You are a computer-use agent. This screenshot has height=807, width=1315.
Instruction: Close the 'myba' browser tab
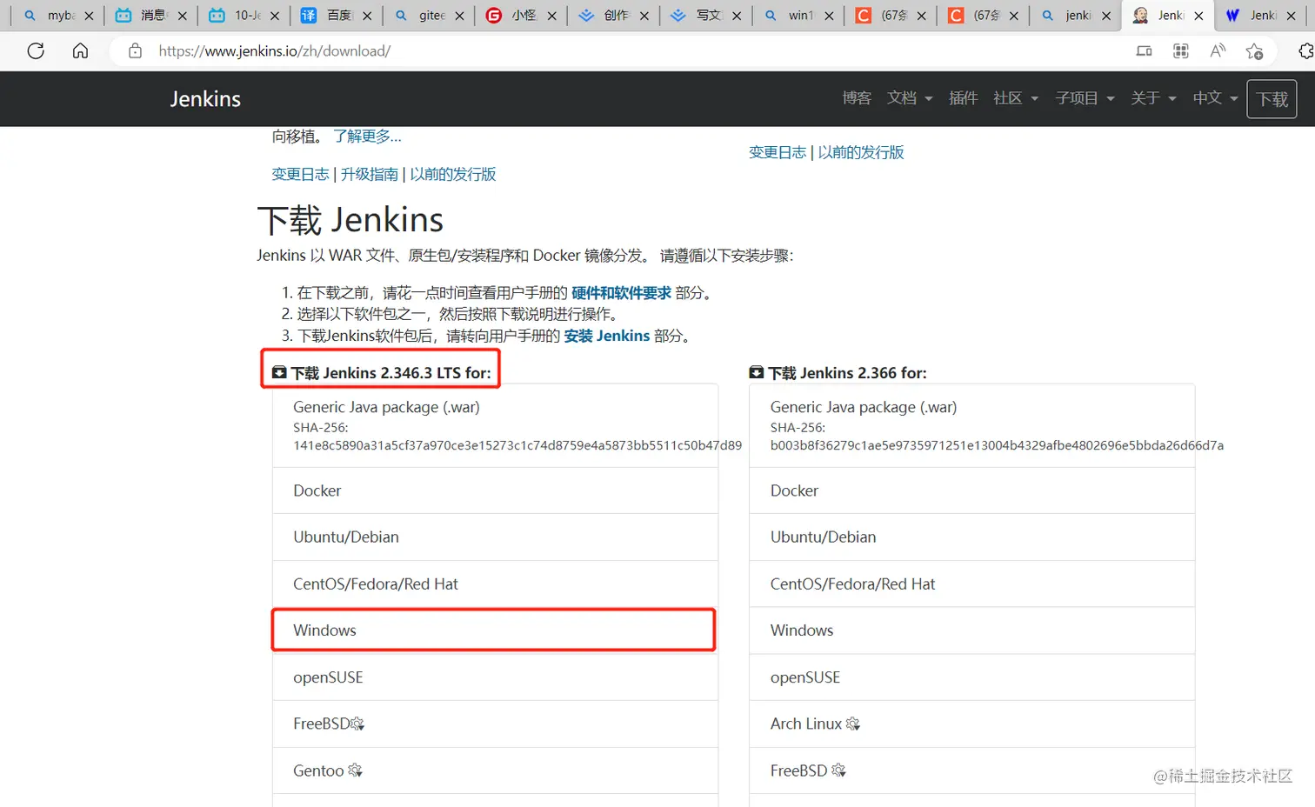coord(89,16)
